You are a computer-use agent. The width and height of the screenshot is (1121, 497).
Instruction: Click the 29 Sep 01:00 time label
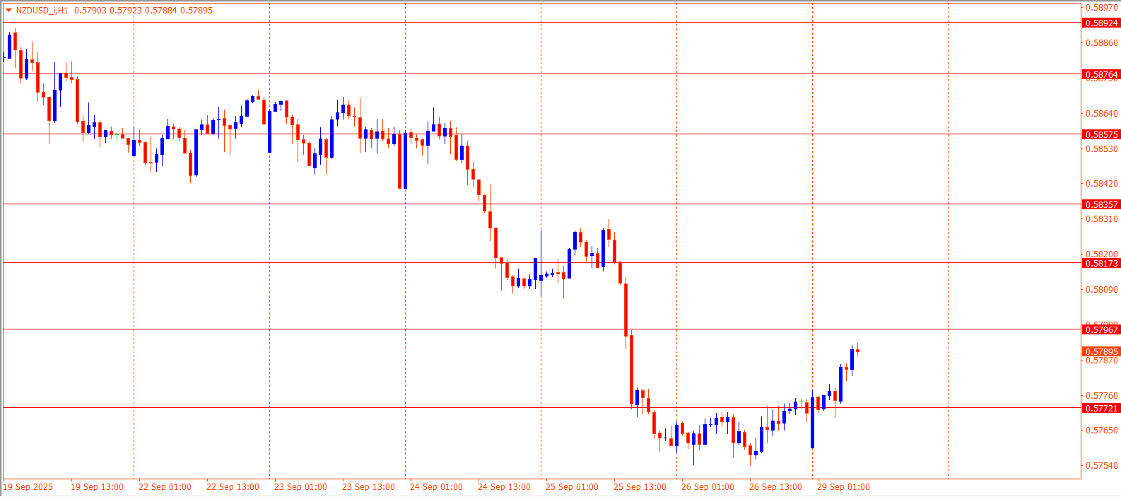tap(843, 487)
